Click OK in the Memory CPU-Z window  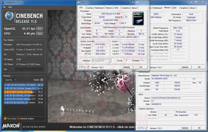point(199,67)
